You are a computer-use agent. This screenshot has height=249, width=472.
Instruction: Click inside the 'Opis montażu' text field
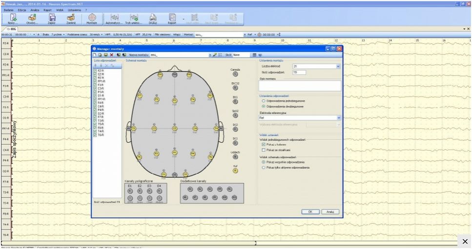(300, 86)
